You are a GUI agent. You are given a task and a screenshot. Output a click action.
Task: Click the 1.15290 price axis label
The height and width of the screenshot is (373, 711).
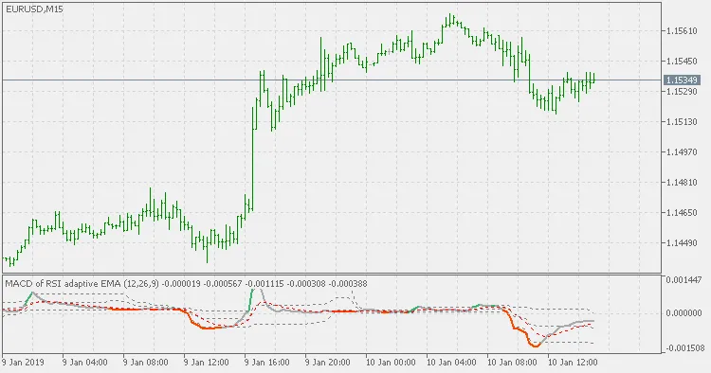(682, 92)
